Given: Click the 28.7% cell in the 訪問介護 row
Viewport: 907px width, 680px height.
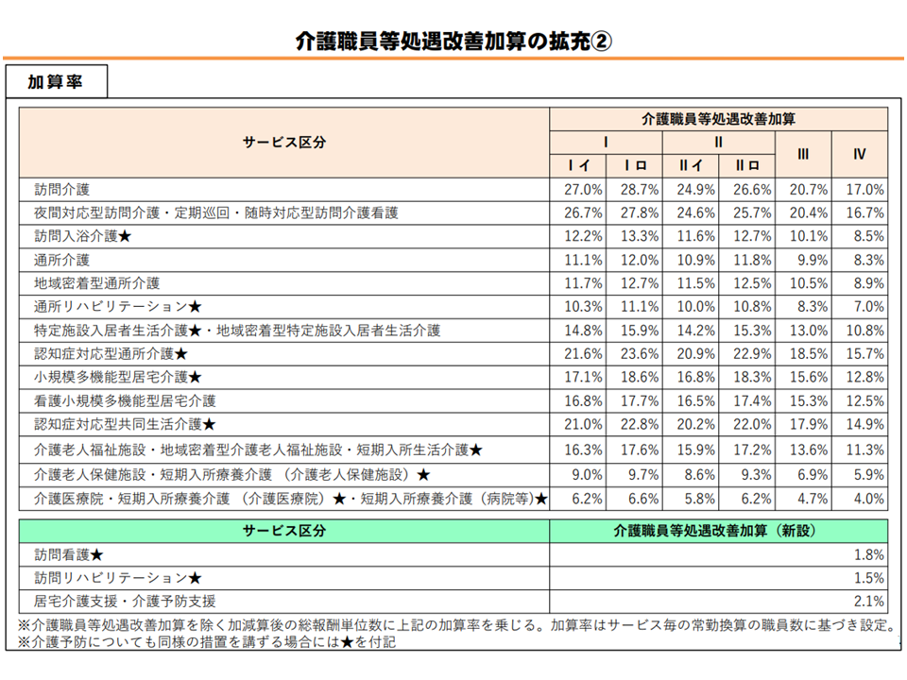Looking at the screenshot, I should [x=635, y=190].
